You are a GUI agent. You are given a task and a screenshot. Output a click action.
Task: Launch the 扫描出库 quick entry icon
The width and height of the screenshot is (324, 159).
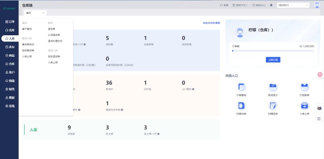click(241, 106)
